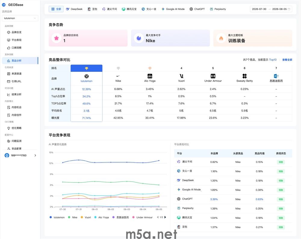This screenshot has height=239, width=301.
Task: Open 口碑洞察 via its thumbs-up icon
Action: tap(9, 48)
